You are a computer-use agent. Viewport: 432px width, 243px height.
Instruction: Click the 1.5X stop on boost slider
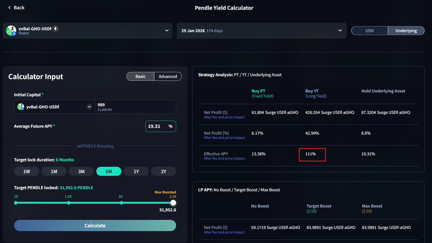click(68, 203)
